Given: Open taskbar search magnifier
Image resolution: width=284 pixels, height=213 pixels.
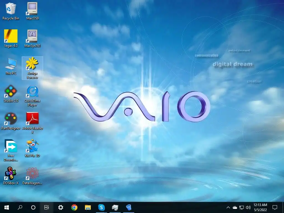Looking at the screenshot, I should tap(20, 207).
